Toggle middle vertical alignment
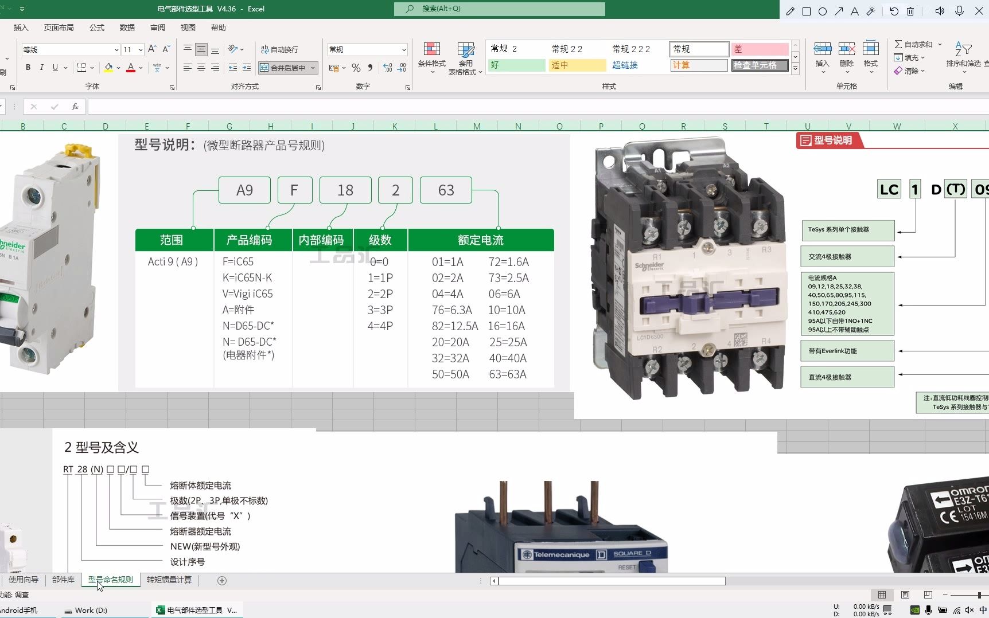 201,49
